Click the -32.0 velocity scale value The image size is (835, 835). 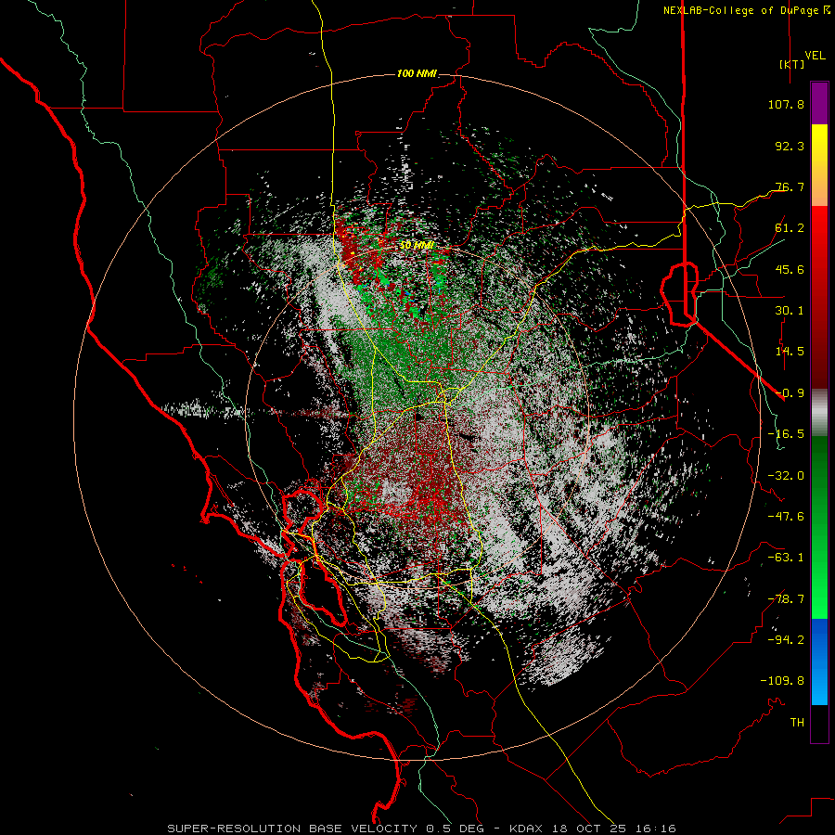point(786,476)
